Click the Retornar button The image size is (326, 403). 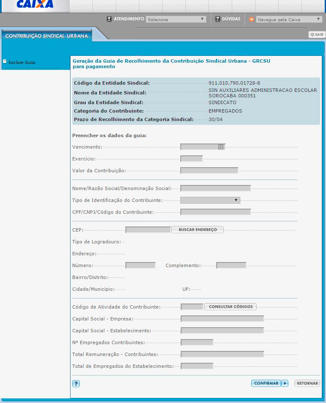click(x=307, y=383)
